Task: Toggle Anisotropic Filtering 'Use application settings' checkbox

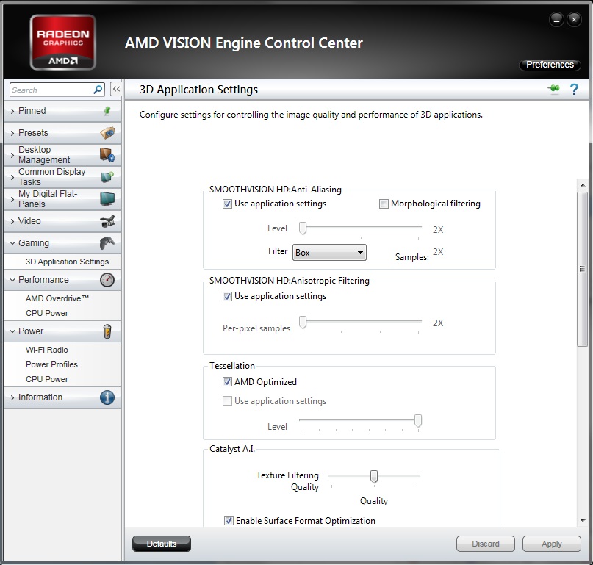Action: (x=227, y=296)
